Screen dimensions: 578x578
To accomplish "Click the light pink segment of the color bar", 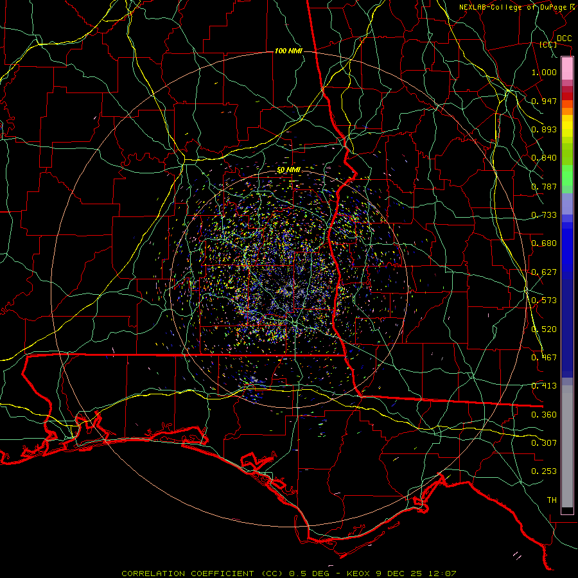I will tap(567, 69).
